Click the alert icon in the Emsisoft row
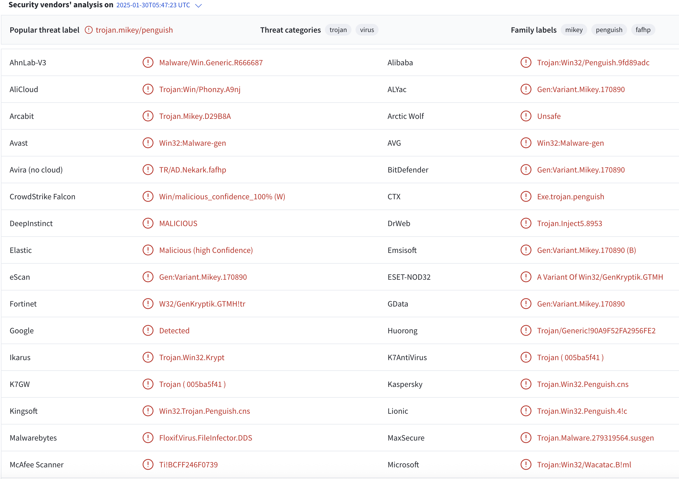 click(526, 250)
